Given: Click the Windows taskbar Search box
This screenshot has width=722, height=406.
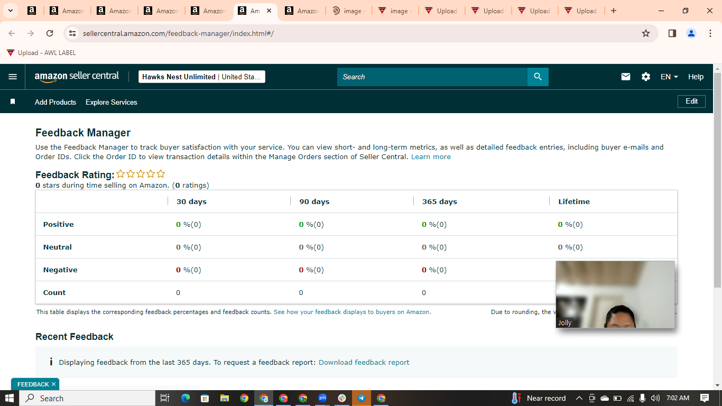Looking at the screenshot, I should pyautogui.click(x=87, y=398).
